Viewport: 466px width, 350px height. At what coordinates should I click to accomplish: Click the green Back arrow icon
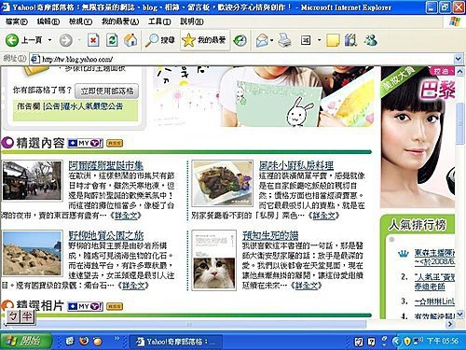click(12, 40)
